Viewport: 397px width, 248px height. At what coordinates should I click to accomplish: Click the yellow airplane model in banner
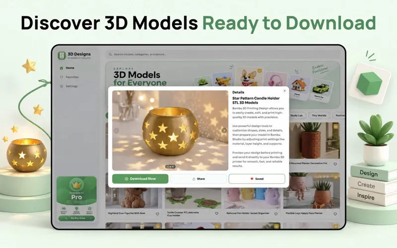[x=223, y=80]
